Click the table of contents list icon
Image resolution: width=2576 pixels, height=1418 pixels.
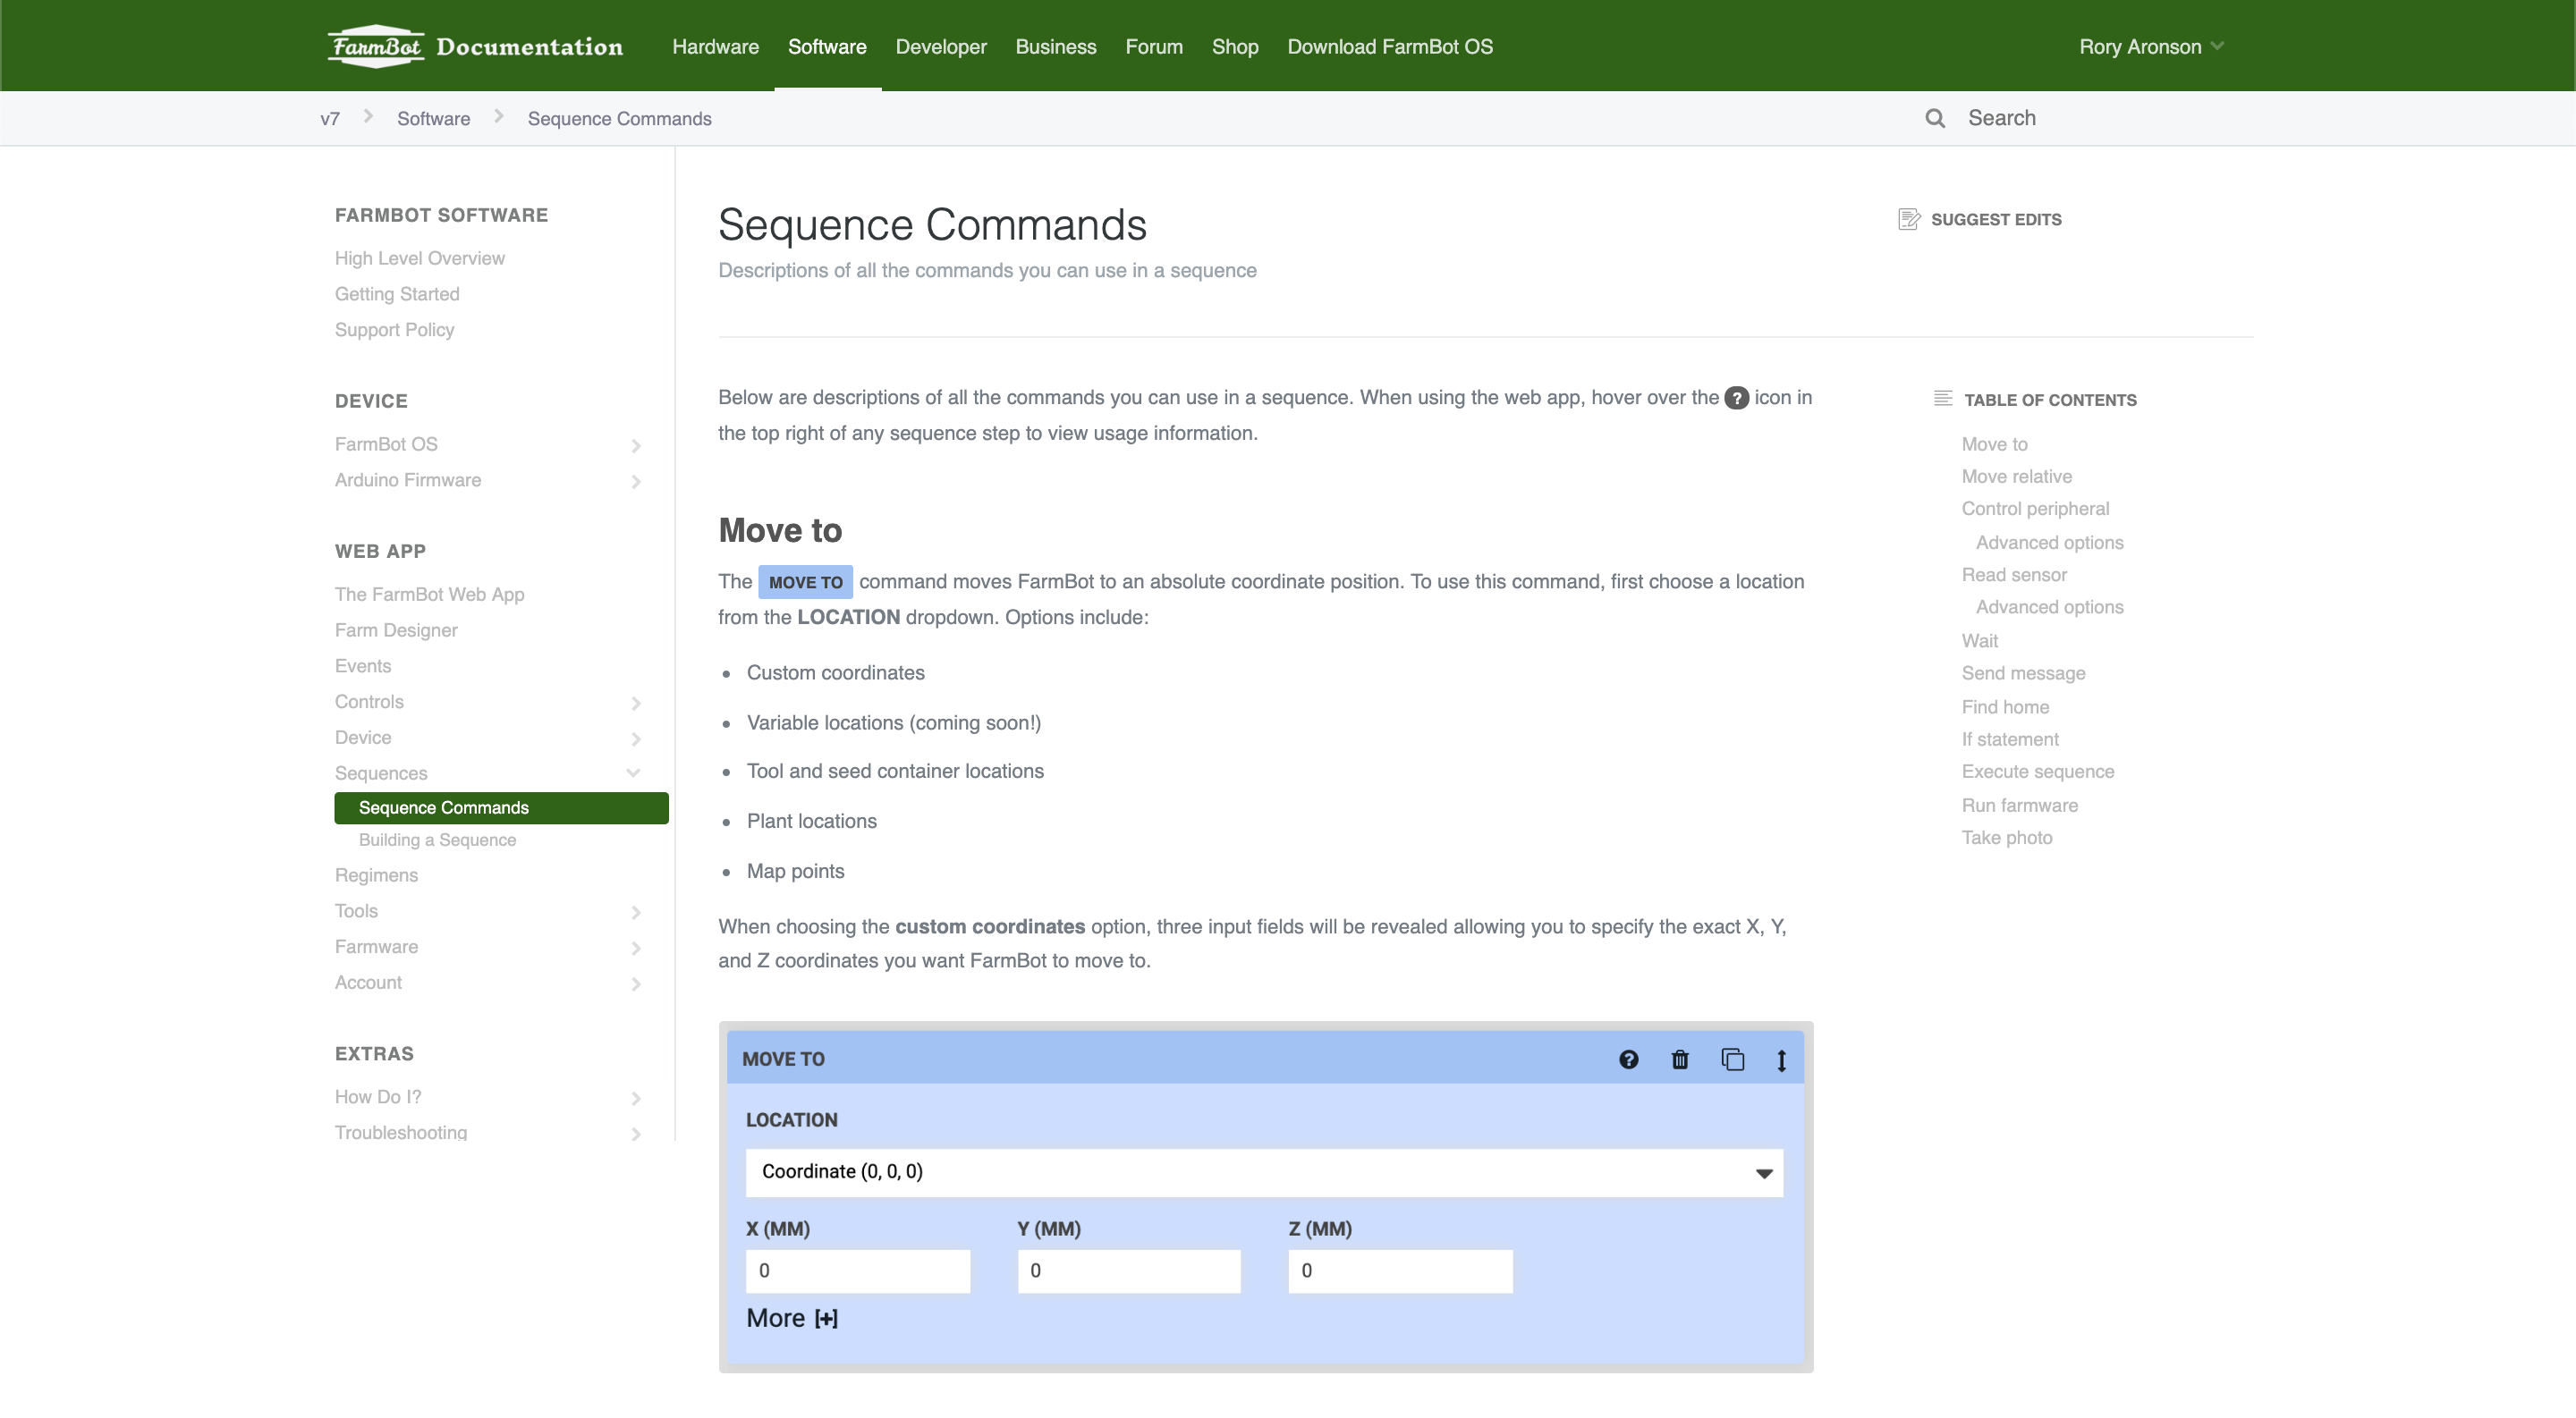(x=1942, y=399)
